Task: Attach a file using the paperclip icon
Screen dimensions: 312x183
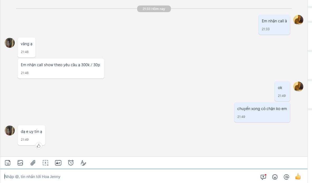Action: click(x=33, y=163)
